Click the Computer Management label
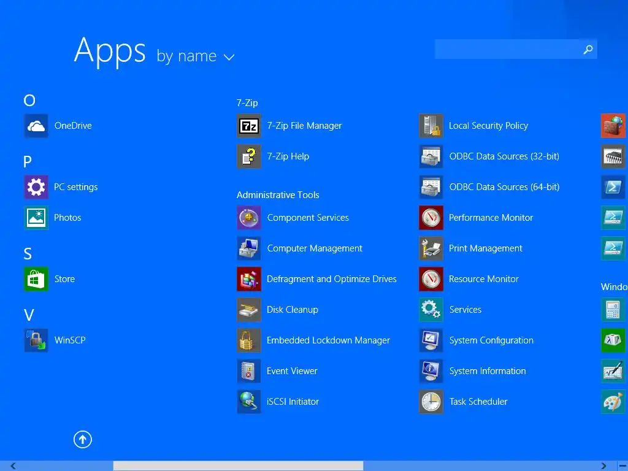 315,248
